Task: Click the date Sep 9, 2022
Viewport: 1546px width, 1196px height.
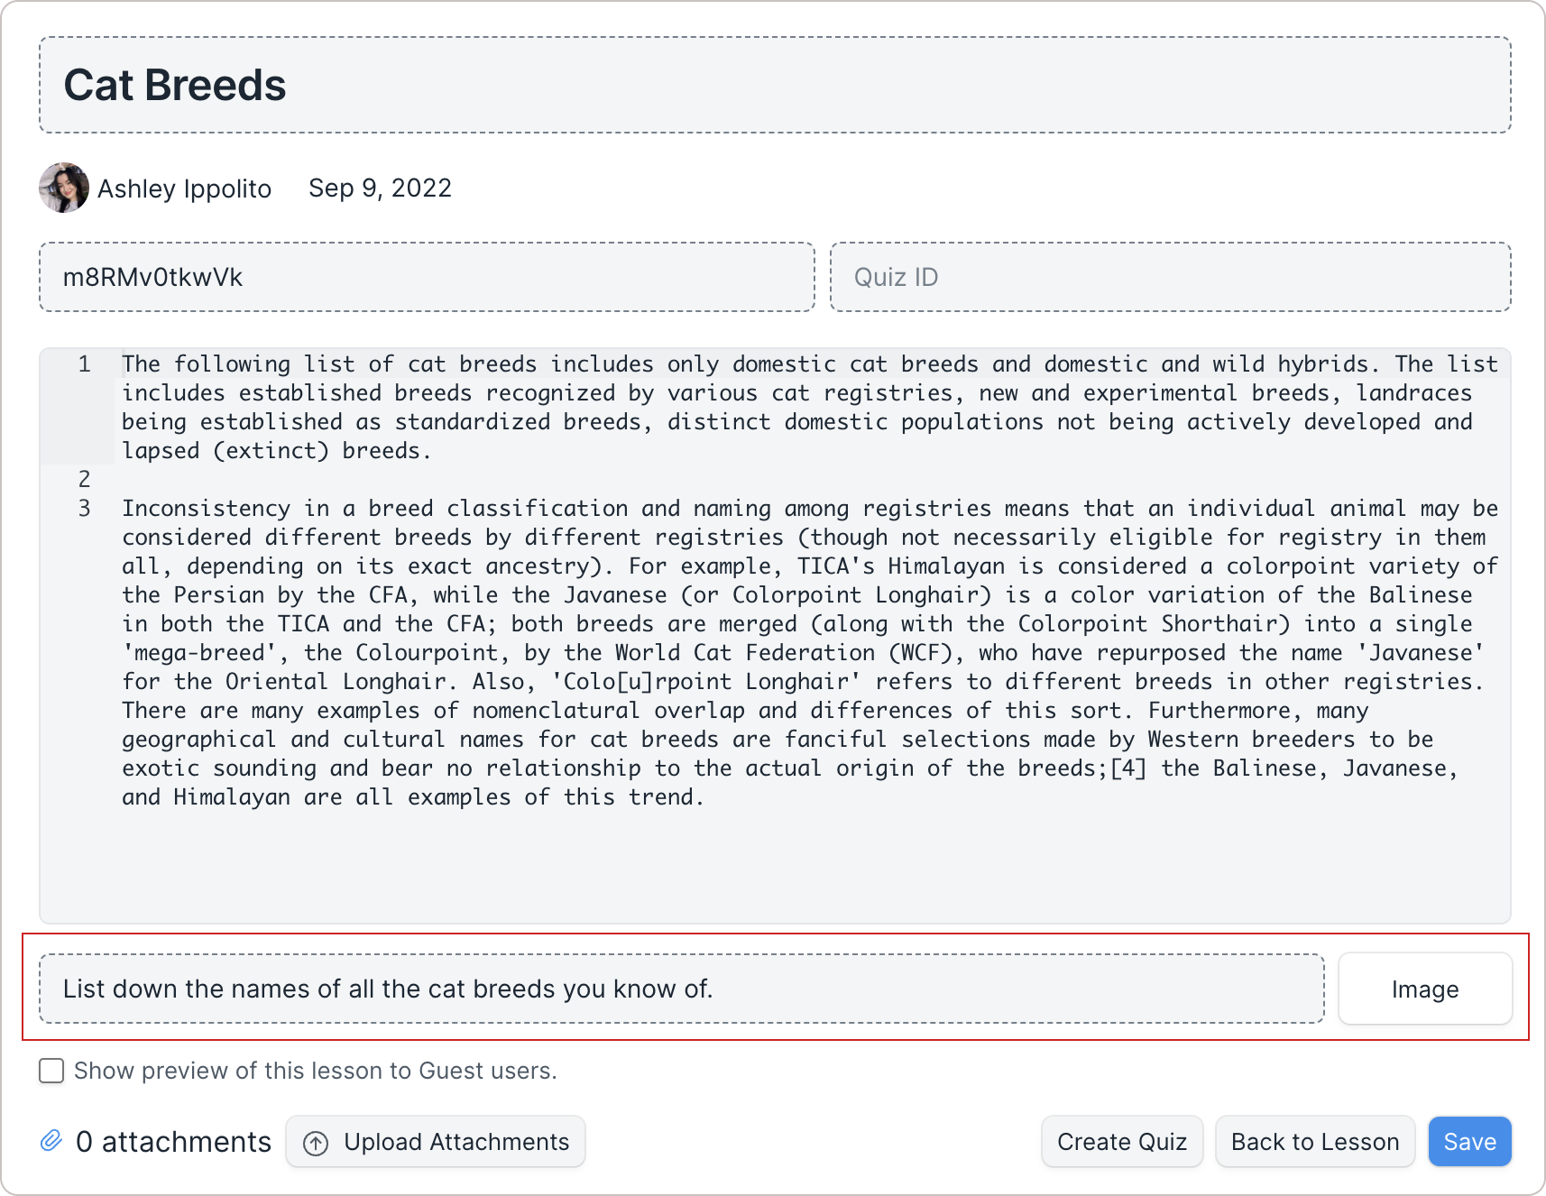Action: click(380, 188)
